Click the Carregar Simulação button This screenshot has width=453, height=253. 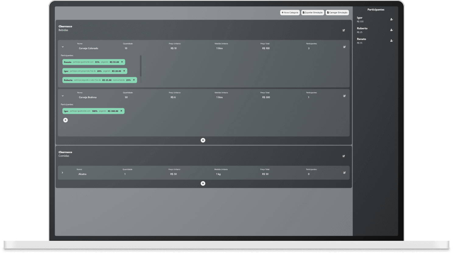(337, 12)
